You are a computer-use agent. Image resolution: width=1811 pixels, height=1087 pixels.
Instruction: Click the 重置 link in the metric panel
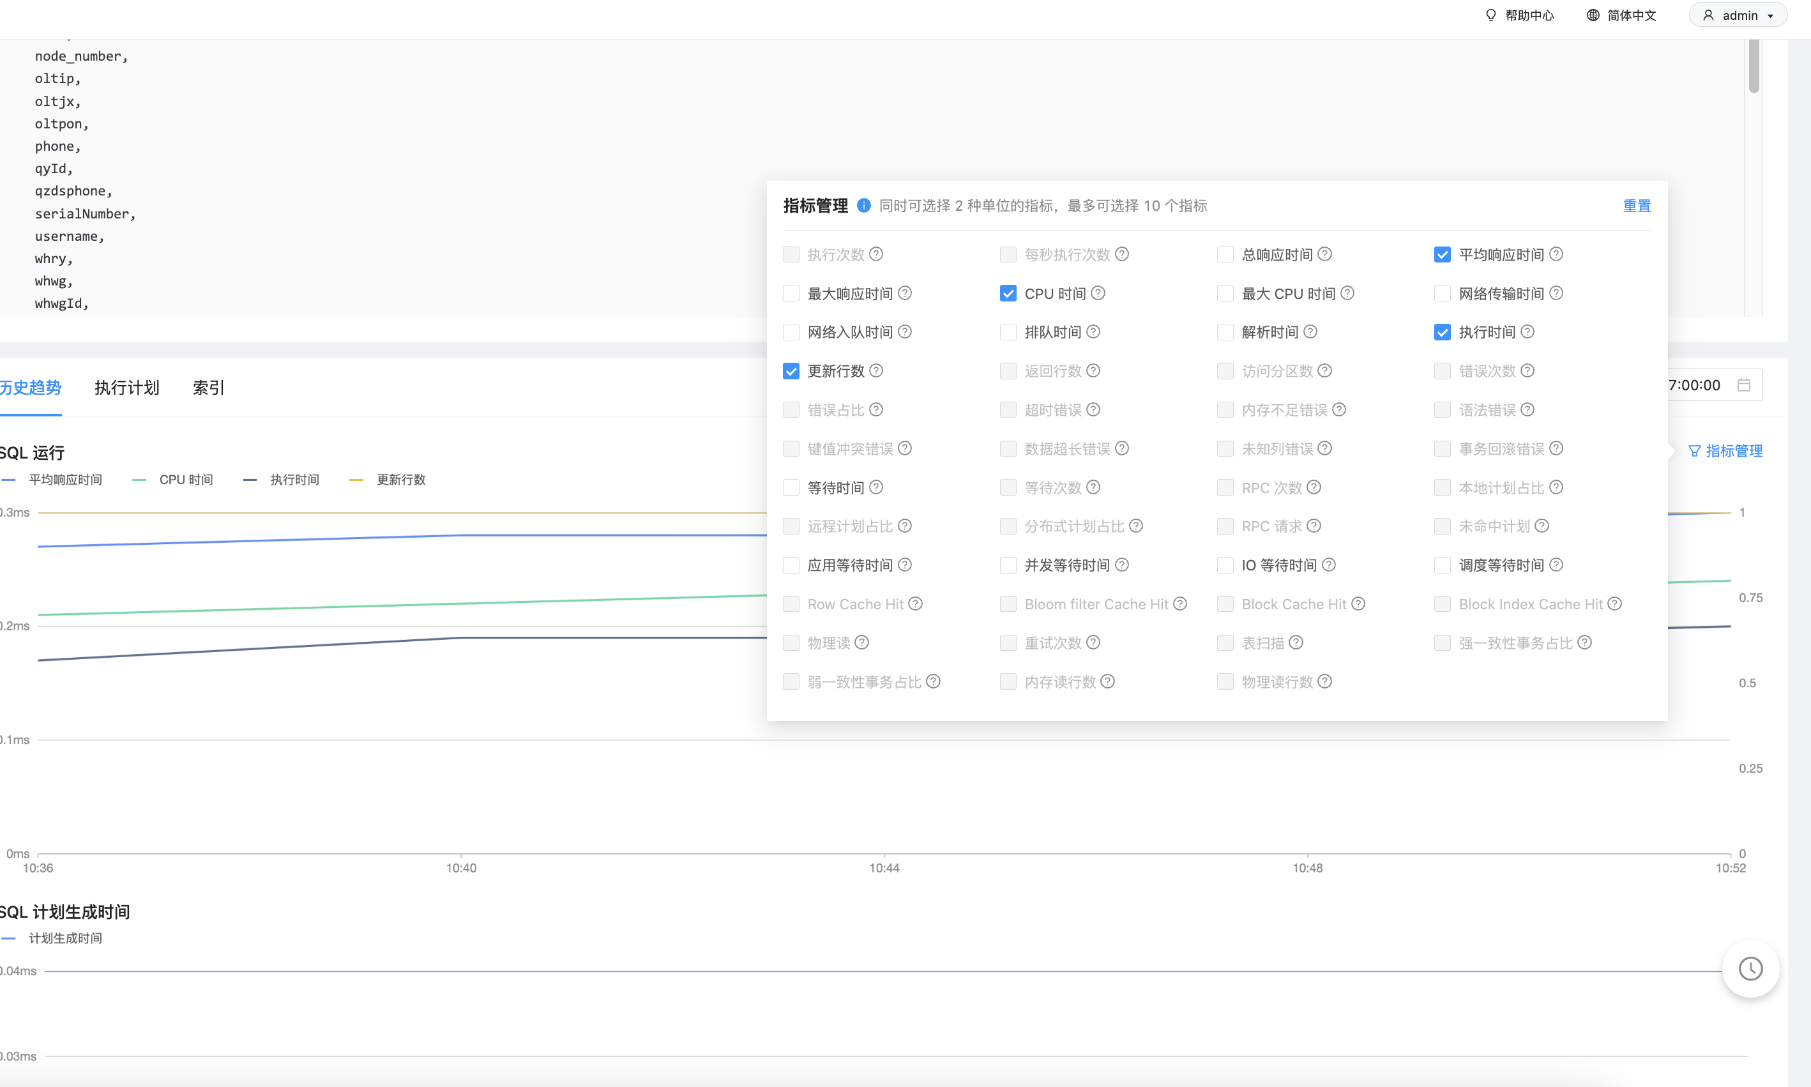pos(1637,206)
